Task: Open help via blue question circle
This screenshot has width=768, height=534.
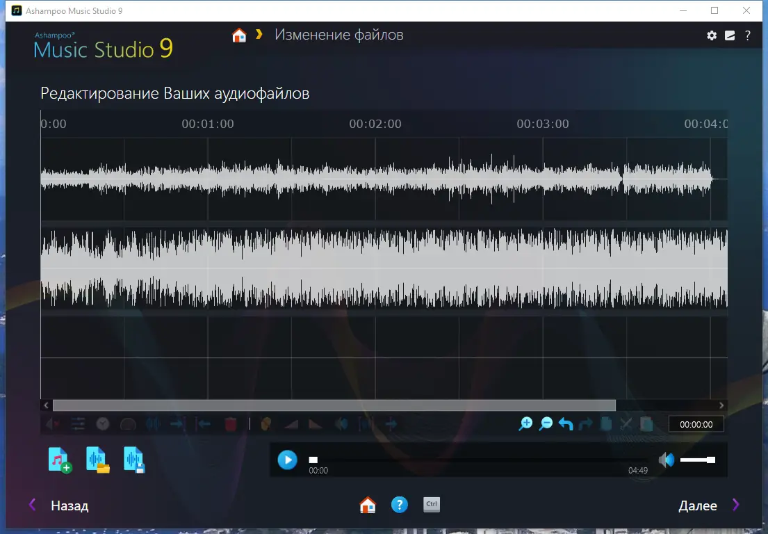Action: 400,505
